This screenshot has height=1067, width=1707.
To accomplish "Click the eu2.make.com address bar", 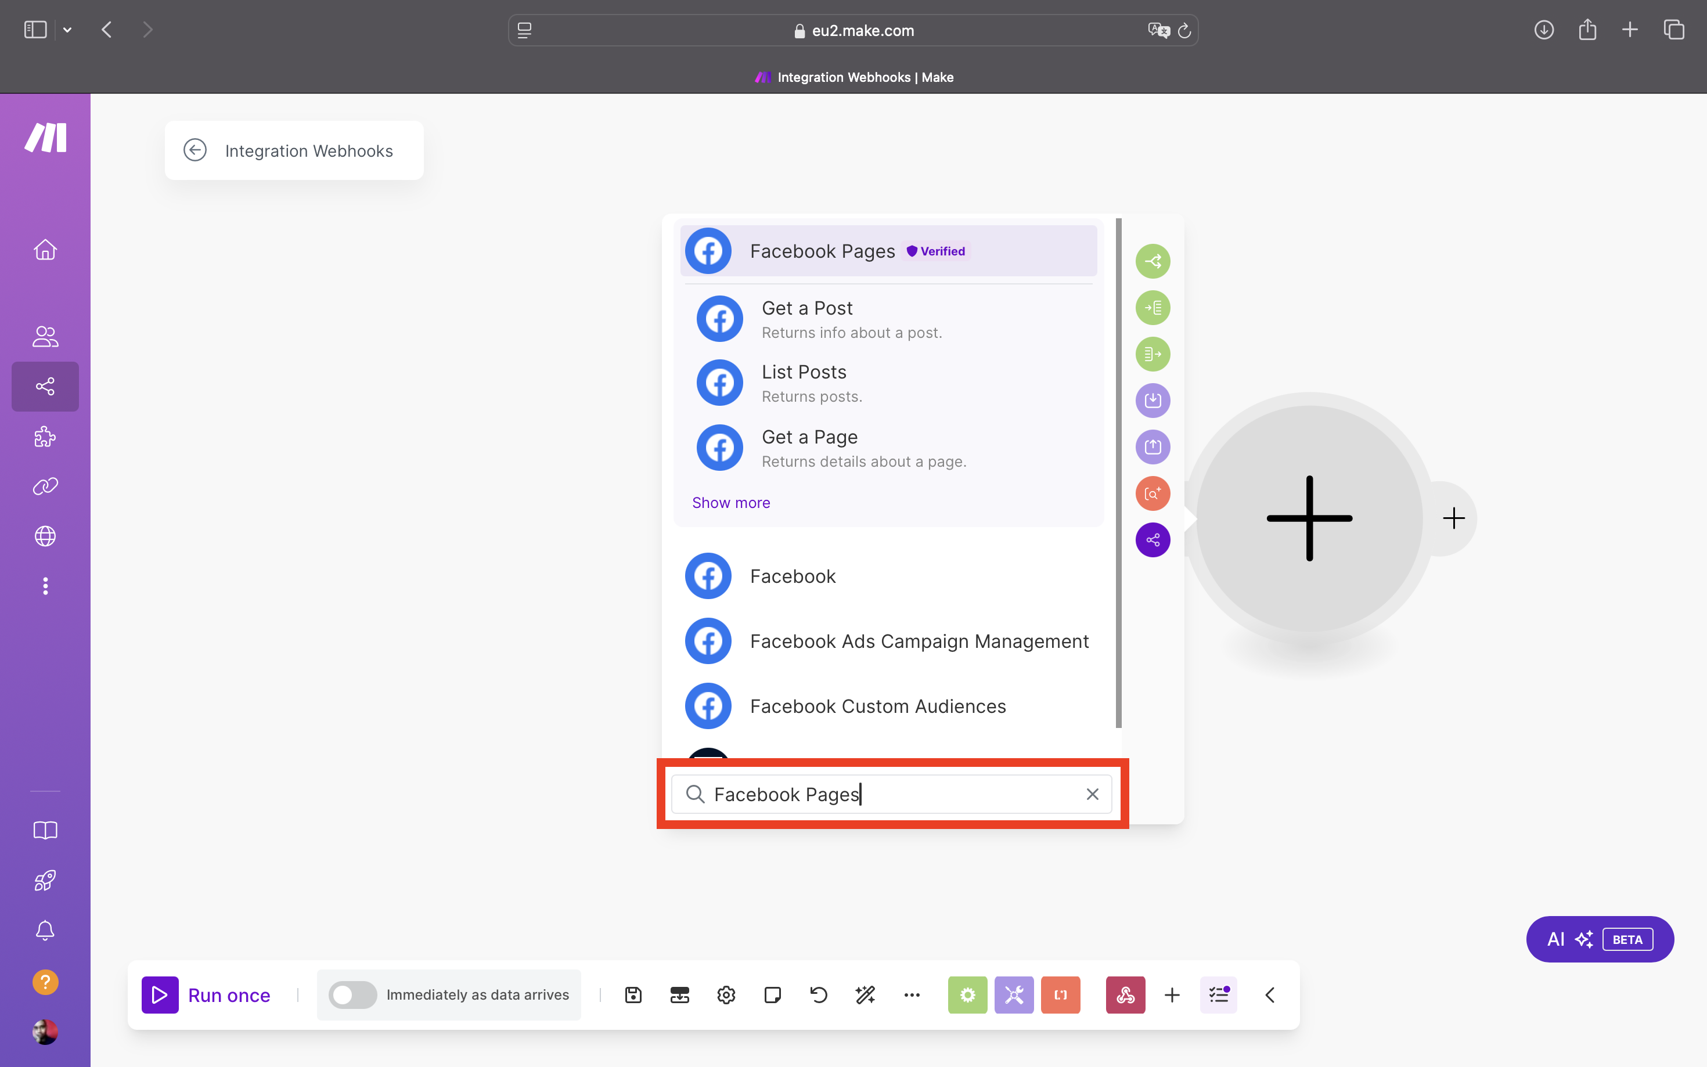I will [x=852, y=30].
